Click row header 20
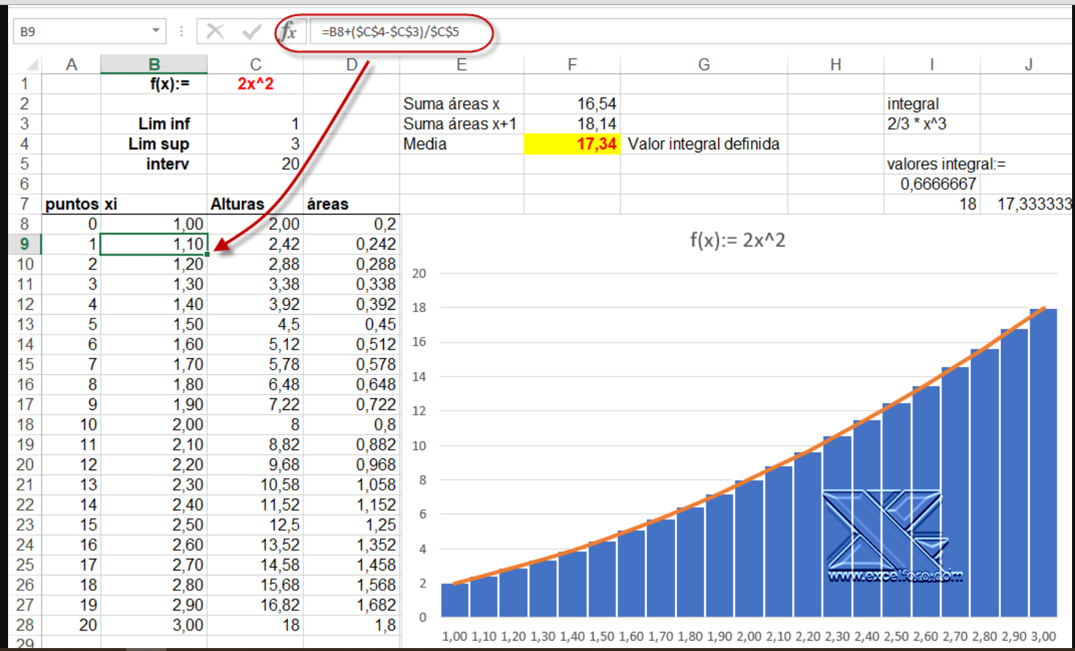This screenshot has height=651, width=1075. (x=24, y=465)
